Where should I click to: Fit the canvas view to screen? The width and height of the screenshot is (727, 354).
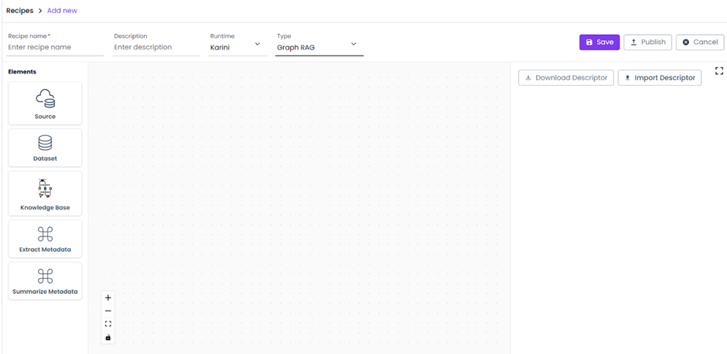click(x=108, y=324)
